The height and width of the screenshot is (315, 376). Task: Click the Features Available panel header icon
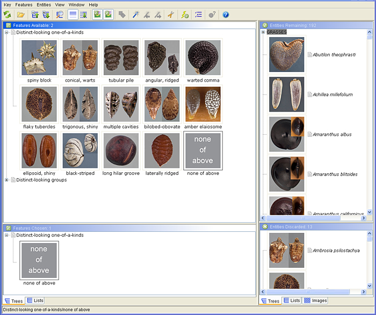tap(9, 25)
